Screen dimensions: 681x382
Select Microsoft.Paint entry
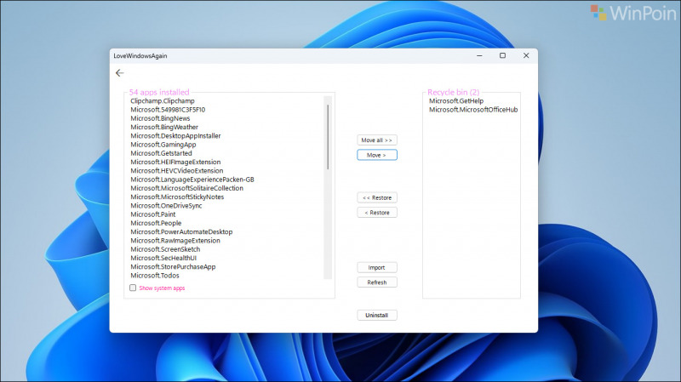pos(153,214)
